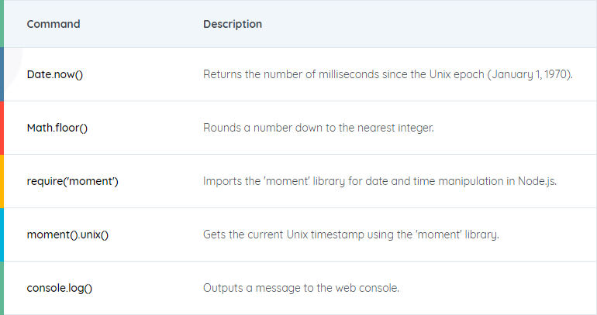Image resolution: width=597 pixels, height=315 pixels.
Task: Click the 'Outputs a message' description text
Action: [x=301, y=288]
